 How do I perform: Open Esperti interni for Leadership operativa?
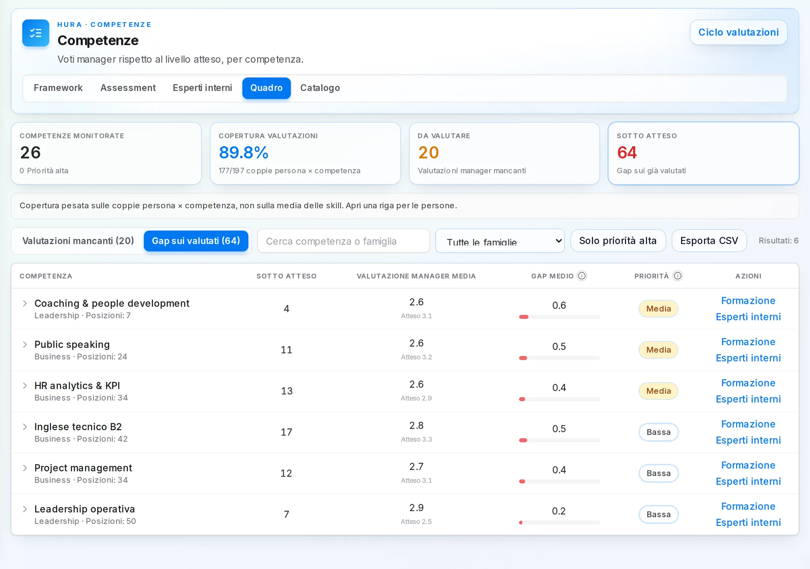point(748,522)
